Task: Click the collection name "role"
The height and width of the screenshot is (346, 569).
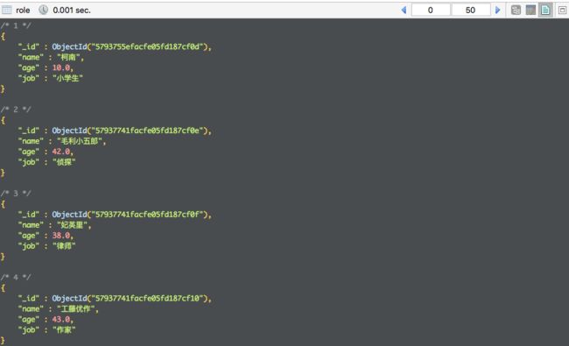Action: coord(23,11)
